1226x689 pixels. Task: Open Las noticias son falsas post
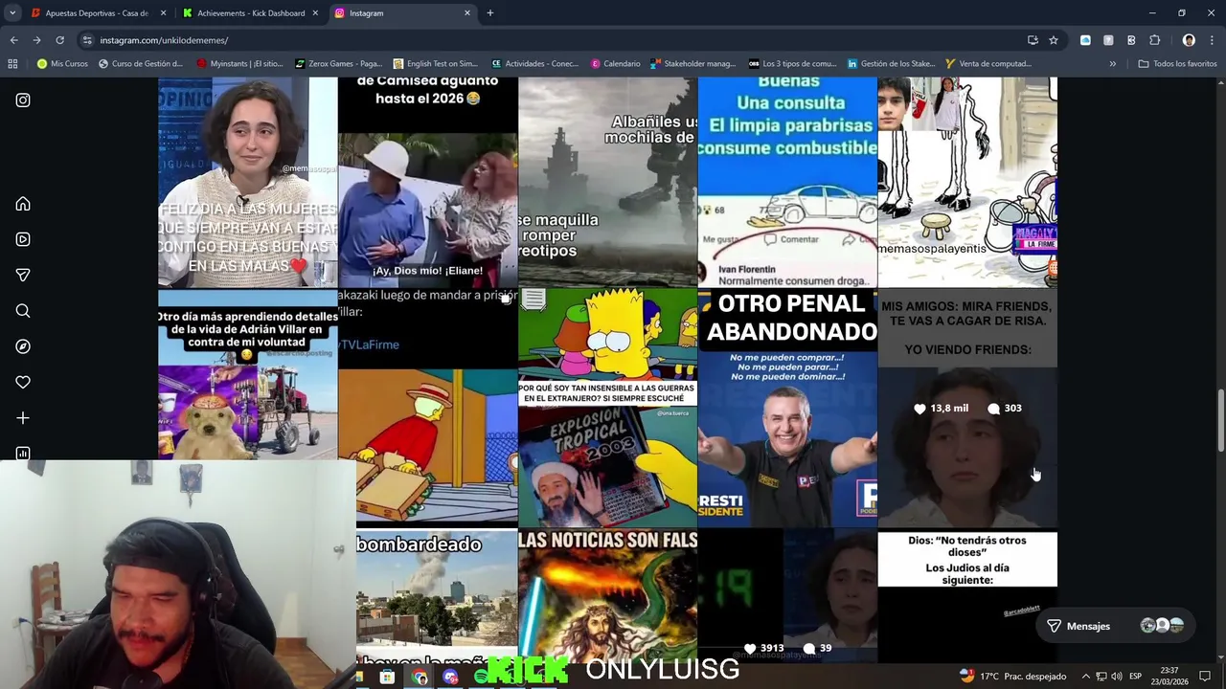coord(607,595)
